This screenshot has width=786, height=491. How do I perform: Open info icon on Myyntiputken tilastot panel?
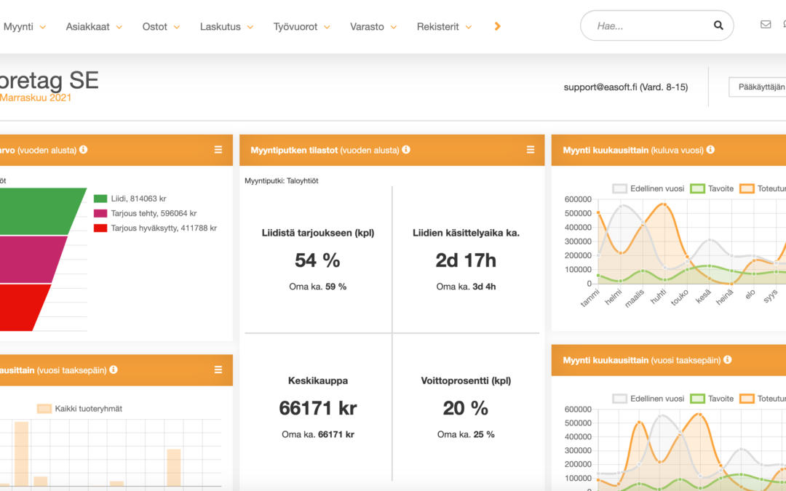coord(406,149)
